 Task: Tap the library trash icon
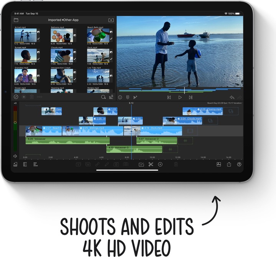(31, 97)
